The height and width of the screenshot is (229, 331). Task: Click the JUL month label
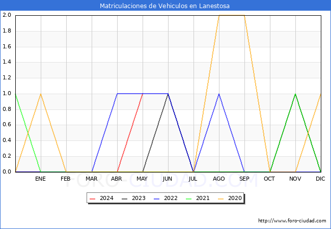click(193, 179)
